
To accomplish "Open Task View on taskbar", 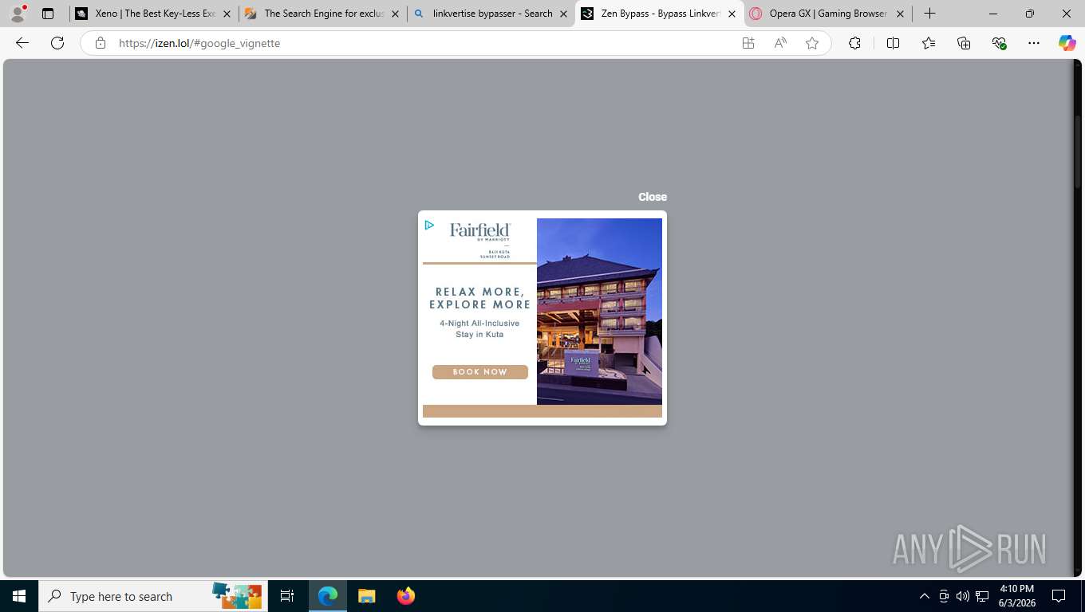I will click(x=287, y=596).
